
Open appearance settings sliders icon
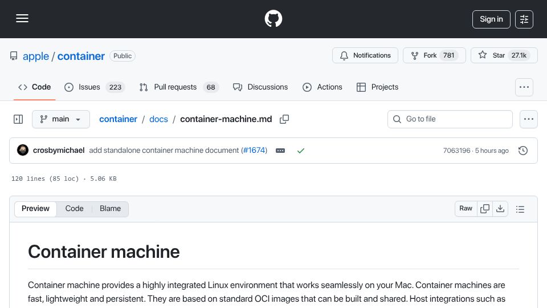[x=524, y=19]
